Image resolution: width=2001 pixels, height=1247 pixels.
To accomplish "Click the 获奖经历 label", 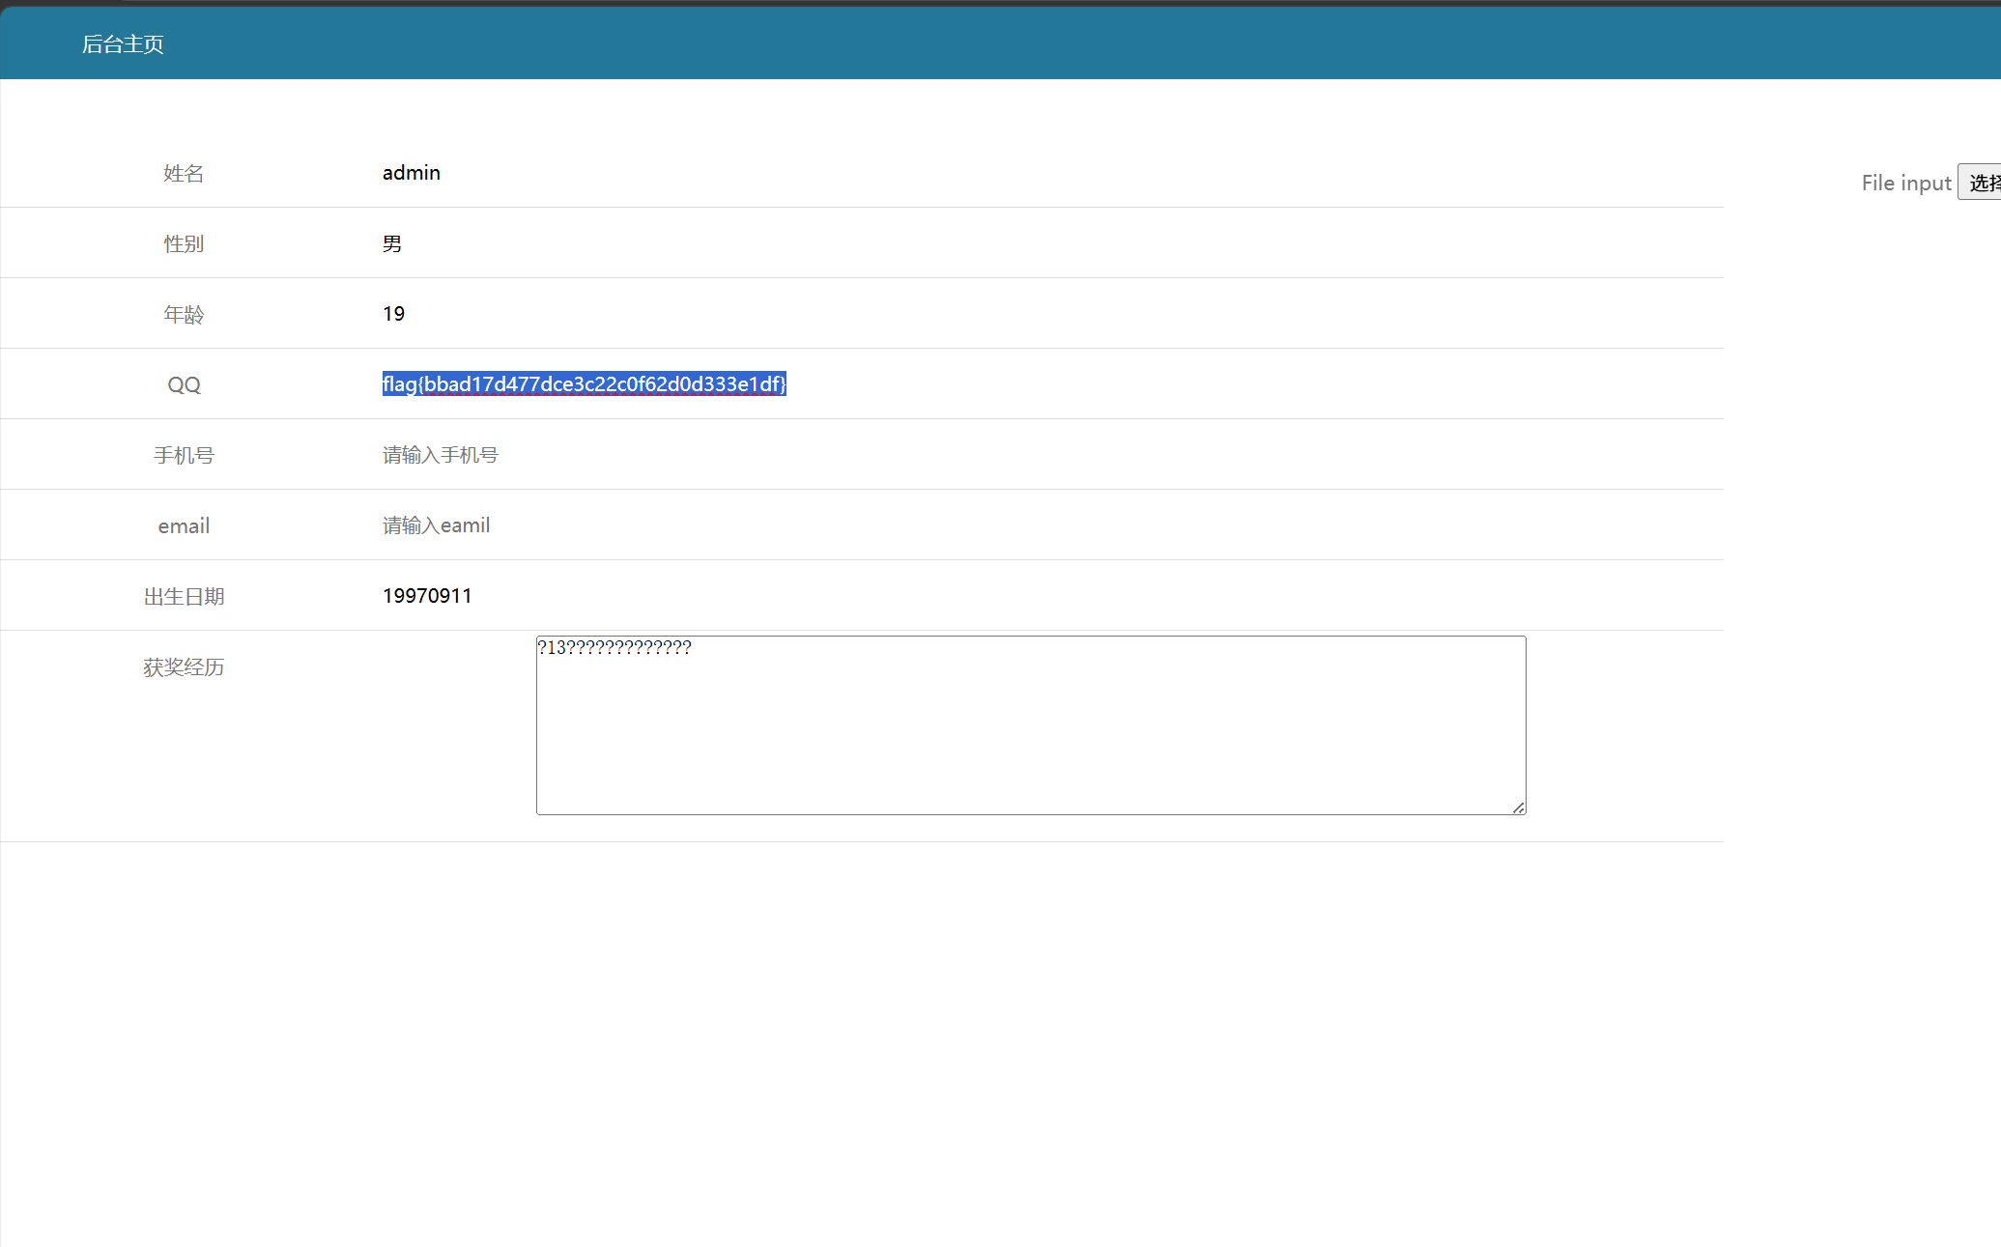I will point(184,667).
